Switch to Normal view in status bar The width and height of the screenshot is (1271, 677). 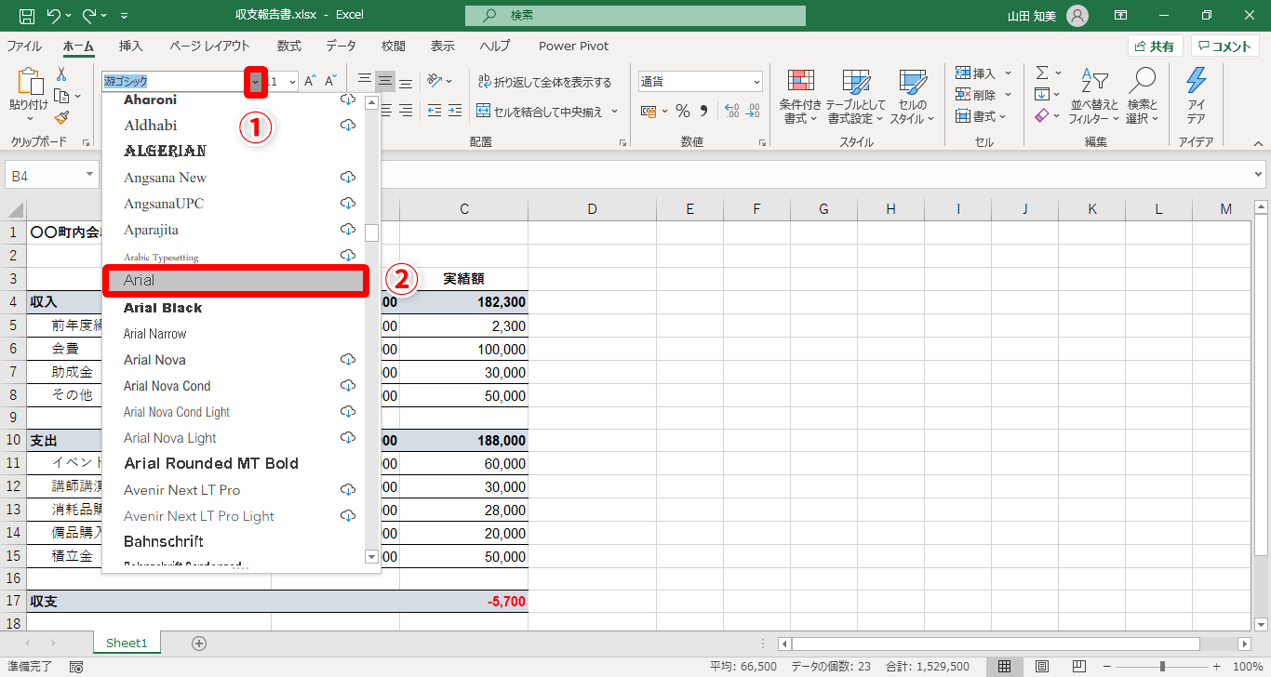point(1005,667)
